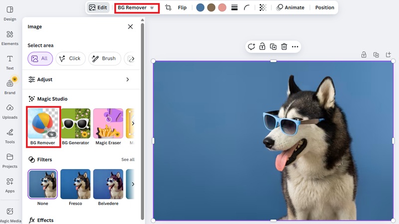
Task: Open Uploads in the left sidebar
Action: point(9,112)
